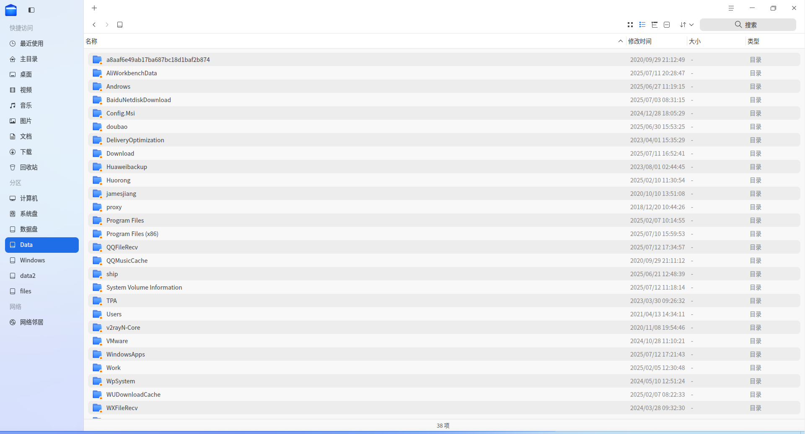Open Network Neighbors (网络邻居)
Viewport: 805px width, 434px height.
(42, 322)
